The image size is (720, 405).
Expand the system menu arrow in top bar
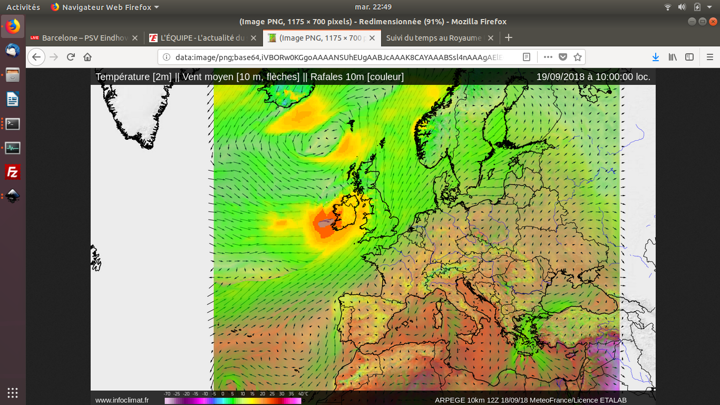(711, 7)
